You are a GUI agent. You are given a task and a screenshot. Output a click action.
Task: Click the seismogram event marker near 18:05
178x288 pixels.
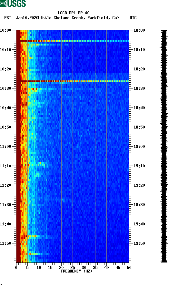pyautogui.click(x=165, y=40)
